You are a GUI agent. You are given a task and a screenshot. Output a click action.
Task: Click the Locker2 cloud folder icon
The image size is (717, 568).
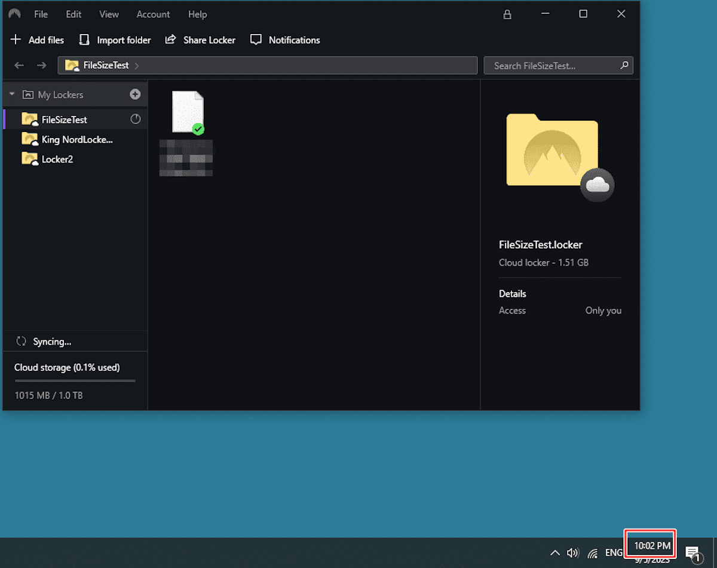(30, 159)
